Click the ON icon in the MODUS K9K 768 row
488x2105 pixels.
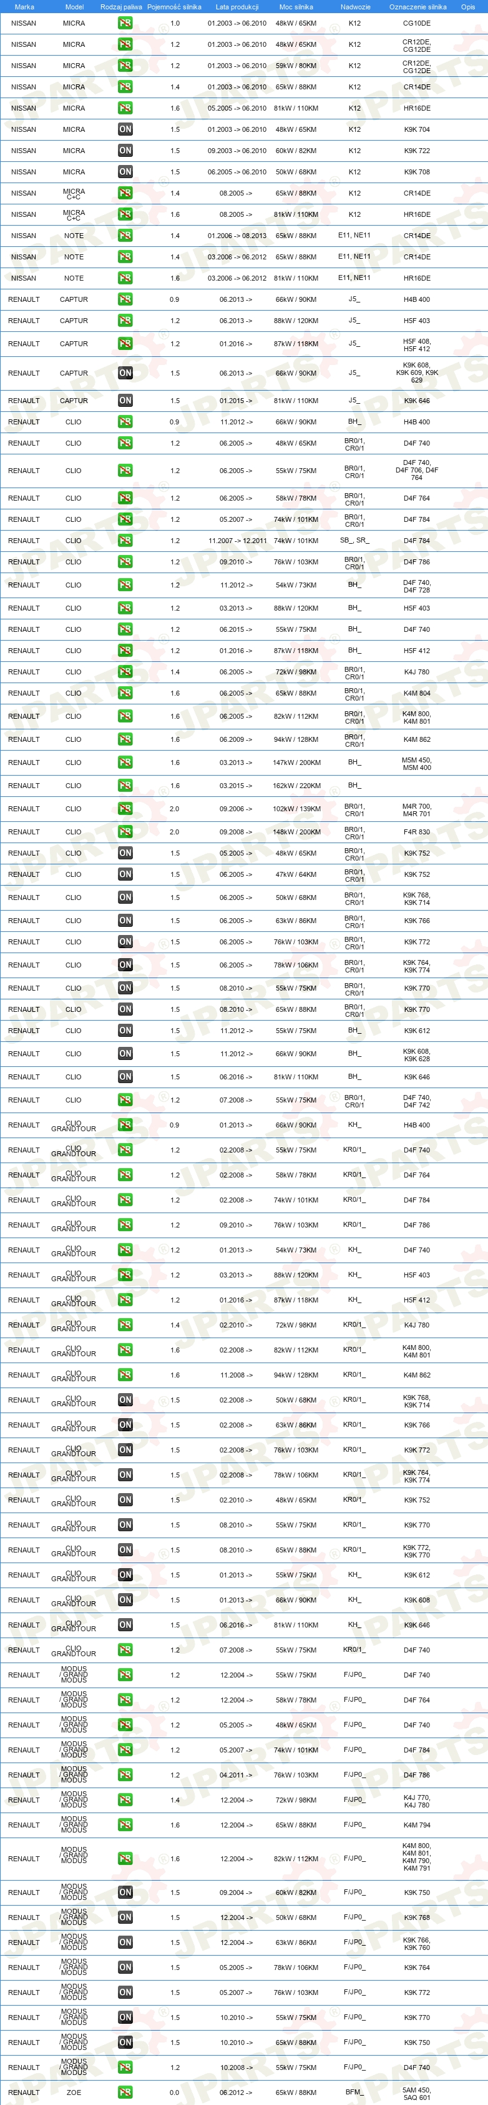[125, 1917]
